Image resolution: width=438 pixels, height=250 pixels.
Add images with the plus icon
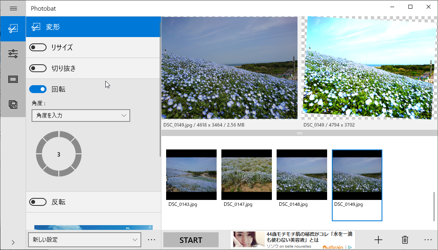coord(378,240)
